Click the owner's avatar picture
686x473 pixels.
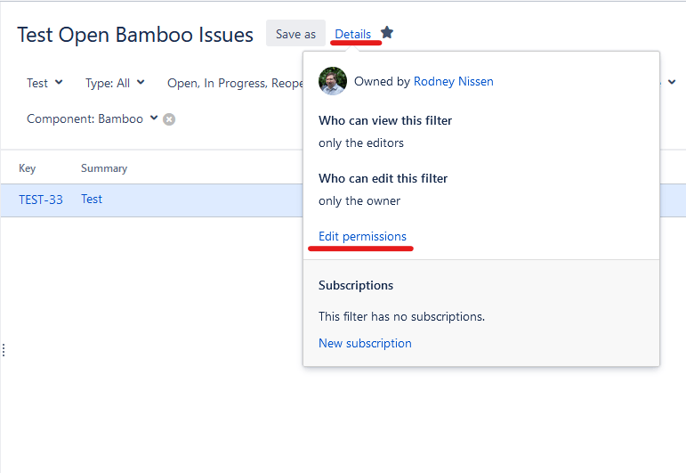(x=333, y=81)
